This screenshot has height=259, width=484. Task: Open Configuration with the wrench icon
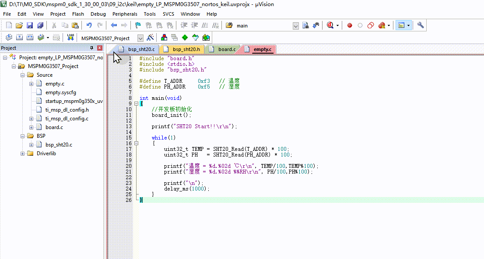pos(421,26)
